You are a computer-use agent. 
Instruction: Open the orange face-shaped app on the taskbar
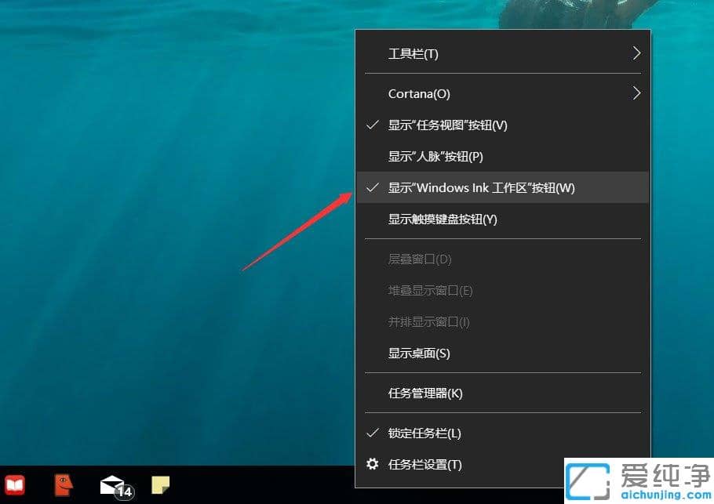tap(61, 484)
